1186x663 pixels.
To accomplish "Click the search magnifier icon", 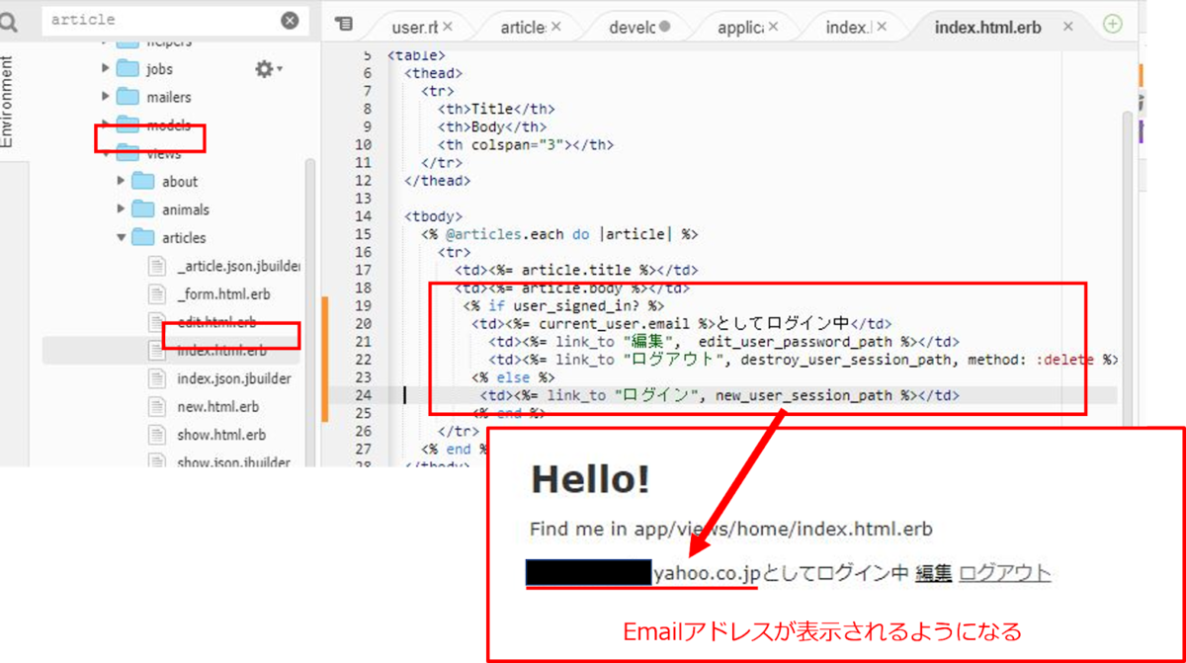I will (x=11, y=20).
